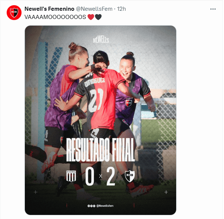Click the Newell's wordmark atop the poster
224x219 pixels.
[101, 39]
